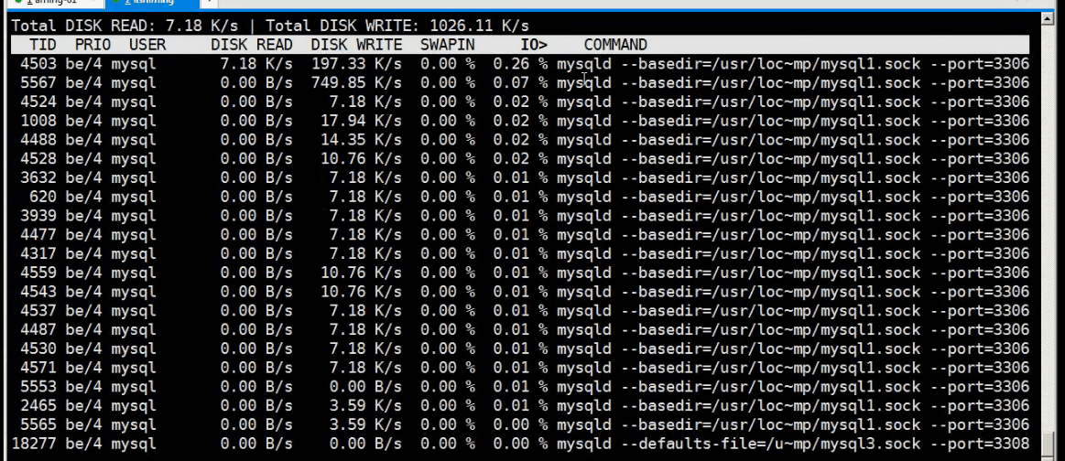Select thread ID 4524
This screenshot has width=1065, height=461.
tap(38, 102)
